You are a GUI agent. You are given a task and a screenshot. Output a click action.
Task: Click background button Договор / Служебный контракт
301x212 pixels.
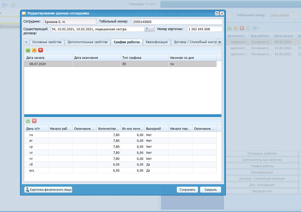(x=262, y=179)
